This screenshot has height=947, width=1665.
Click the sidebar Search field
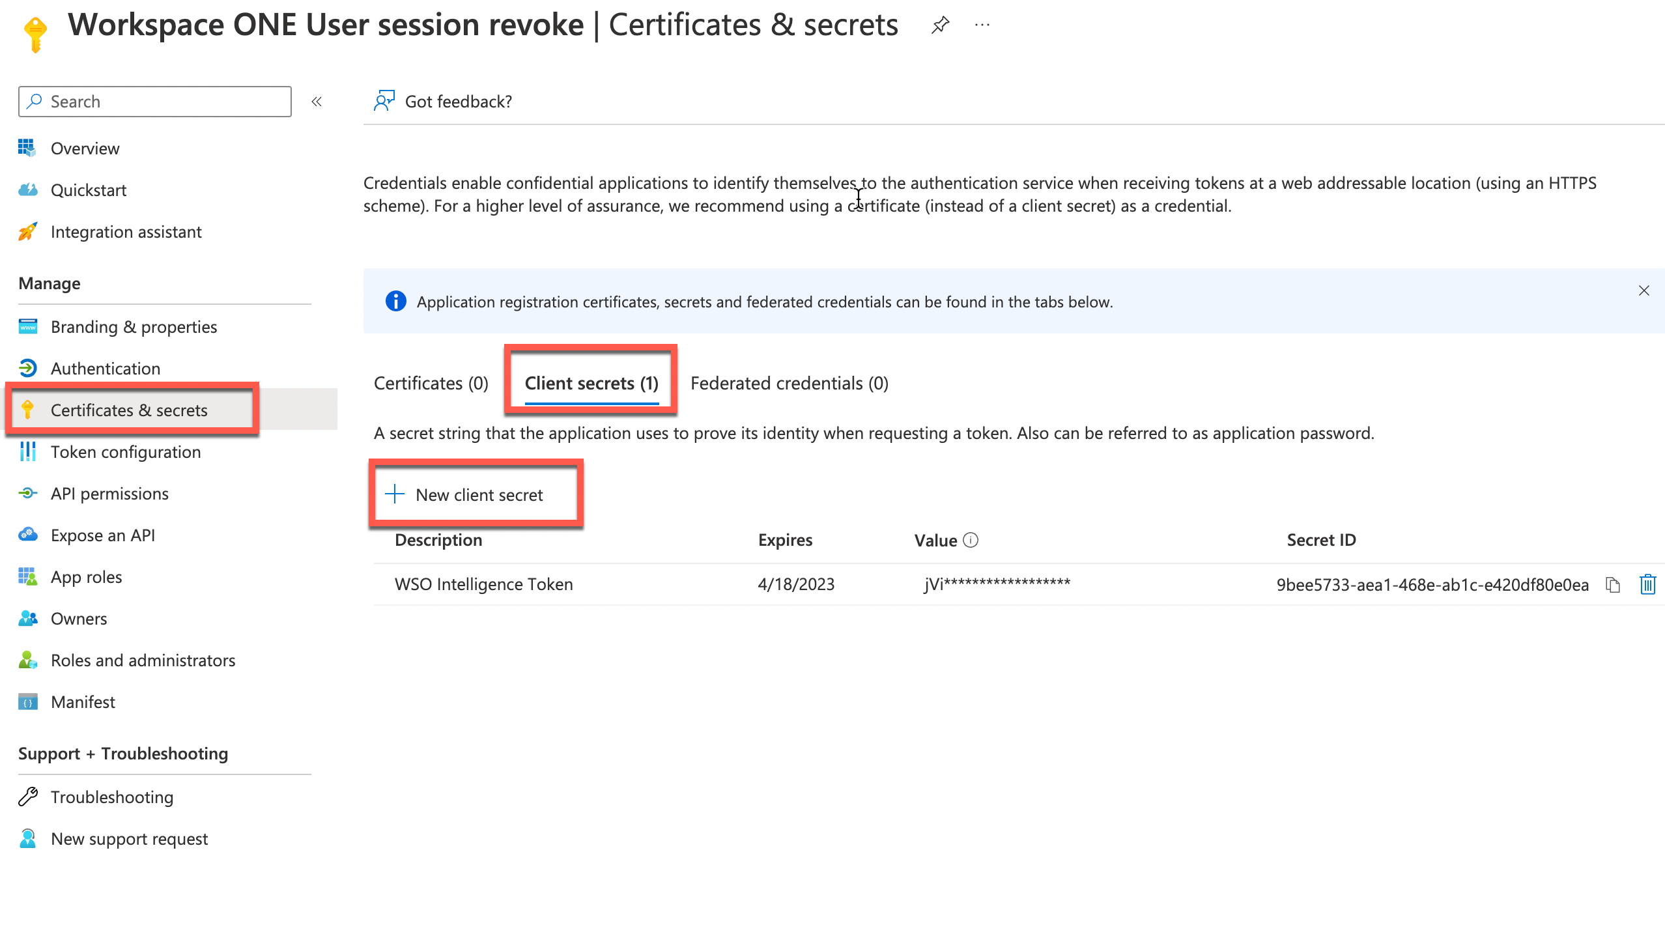coord(155,102)
